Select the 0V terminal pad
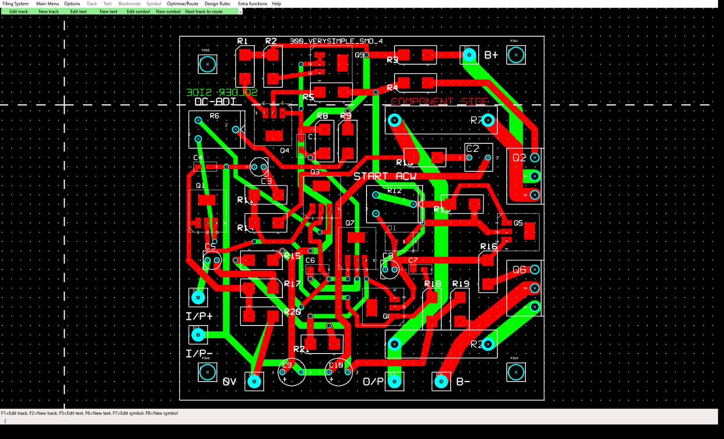724x439 pixels. point(254,382)
